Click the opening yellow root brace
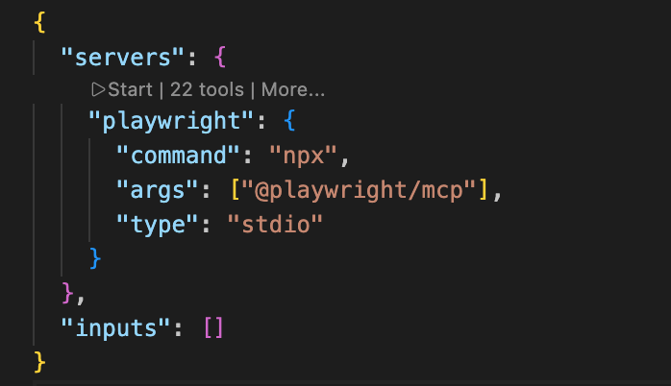The image size is (671, 386). point(39,22)
